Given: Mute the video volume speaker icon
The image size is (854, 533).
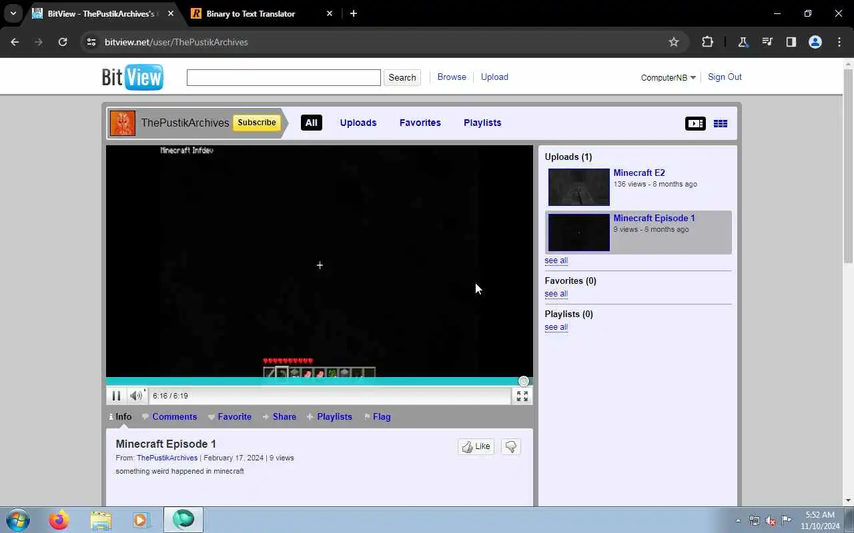Looking at the screenshot, I should 136,396.
